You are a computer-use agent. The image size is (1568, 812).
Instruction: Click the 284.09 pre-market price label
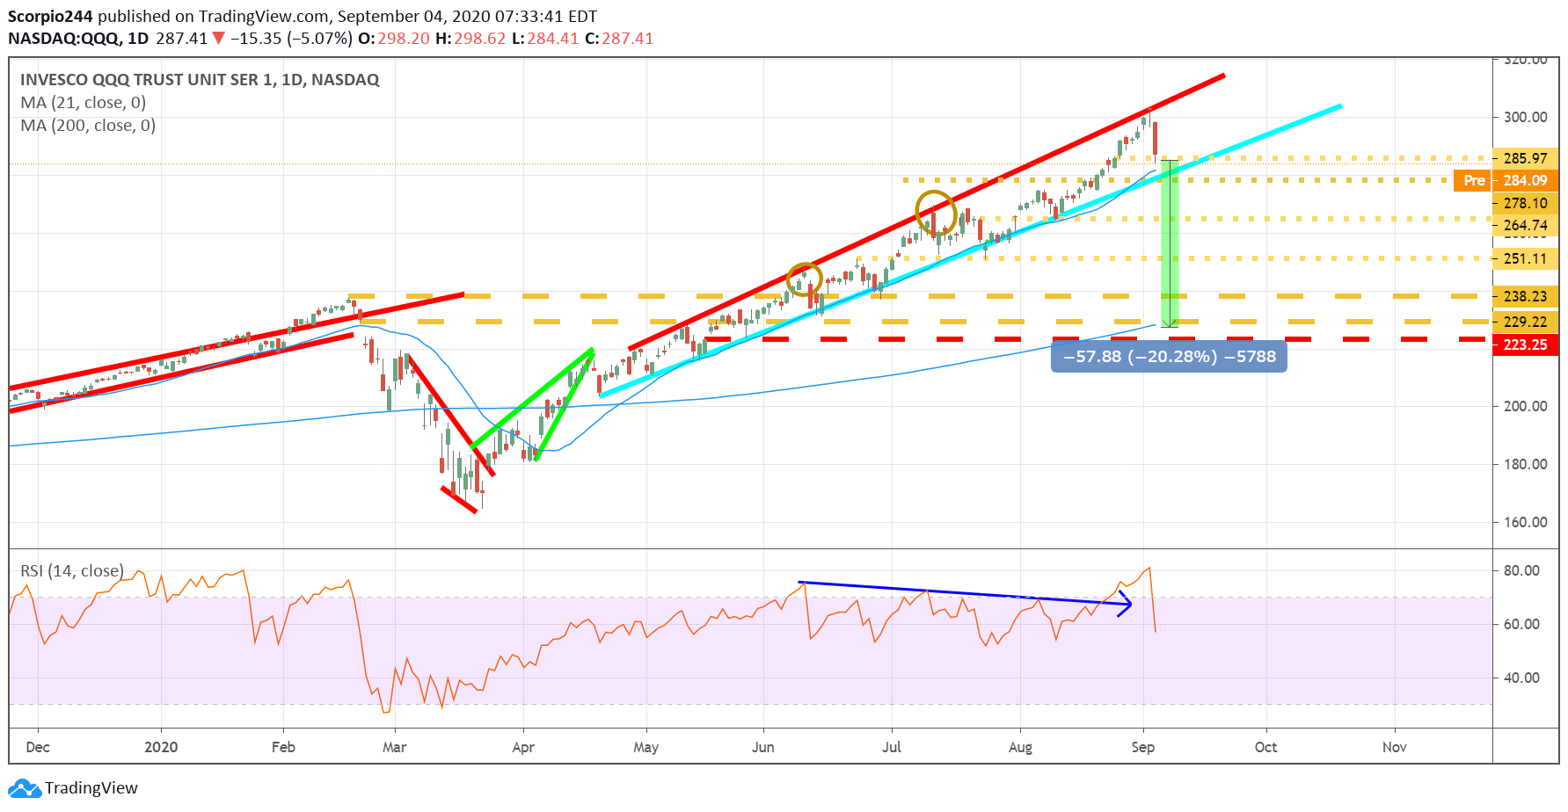[1525, 180]
